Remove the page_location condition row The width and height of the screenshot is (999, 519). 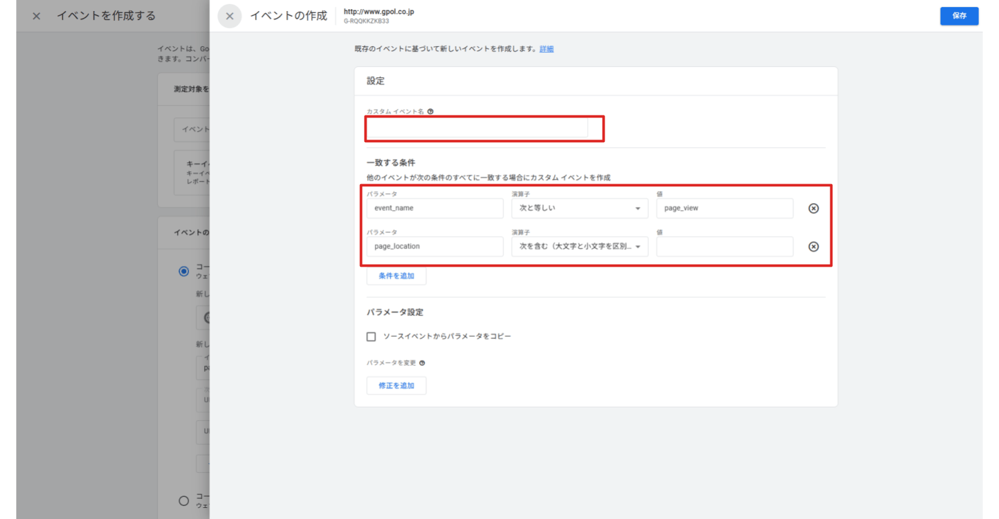pyautogui.click(x=814, y=246)
